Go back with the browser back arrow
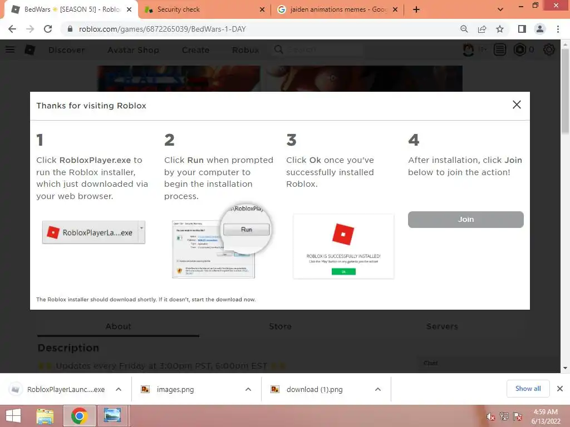This screenshot has width=570, height=427. [12, 29]
